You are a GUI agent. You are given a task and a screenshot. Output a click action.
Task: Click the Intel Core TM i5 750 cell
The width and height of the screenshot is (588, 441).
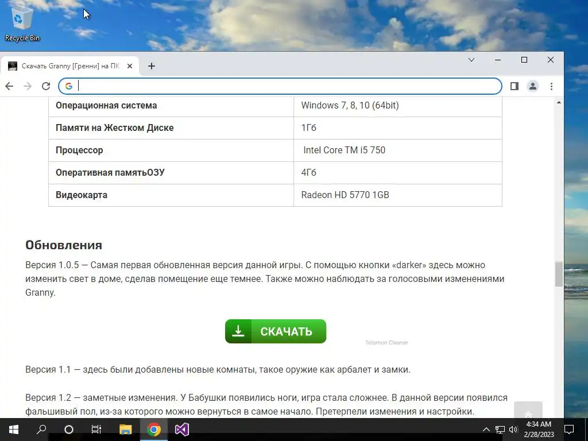point(398,150)
